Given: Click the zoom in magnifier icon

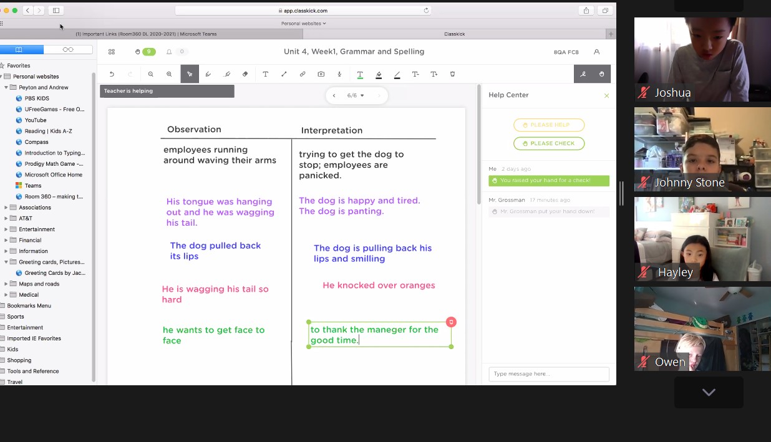Looking at the screenshot, I should click(169, 74).
